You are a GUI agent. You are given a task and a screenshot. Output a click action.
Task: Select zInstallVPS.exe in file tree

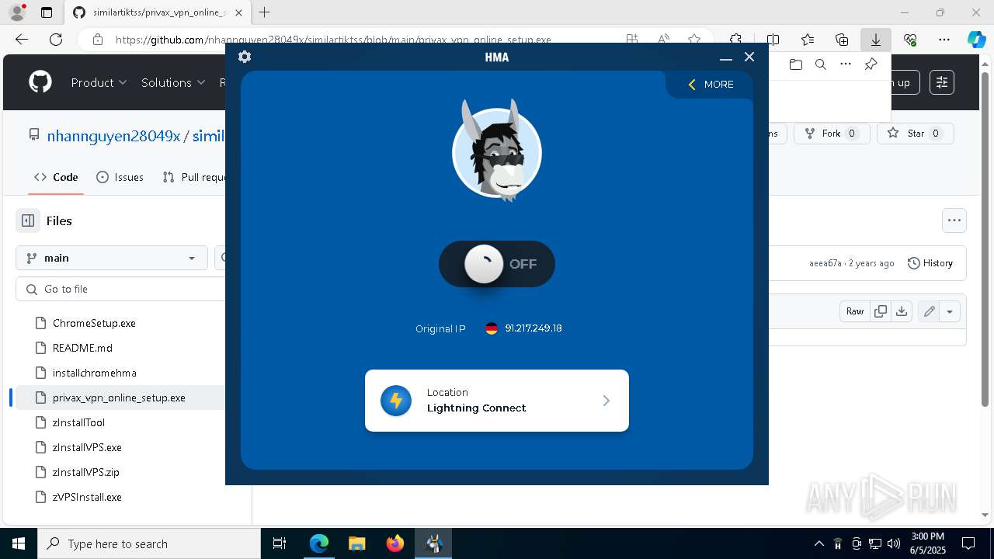click(x=87, y=447)
